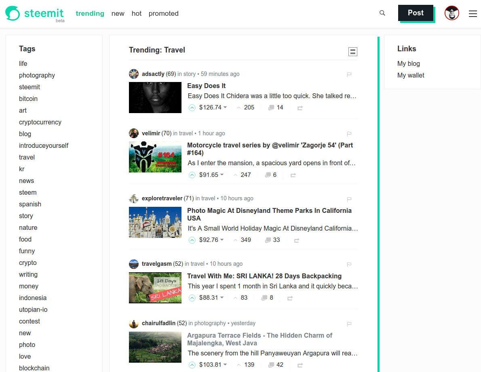The image size is (481, 372).
Task: Upvote the Easy Does It post
Action: pyautogui.click(x=192, y=107)
